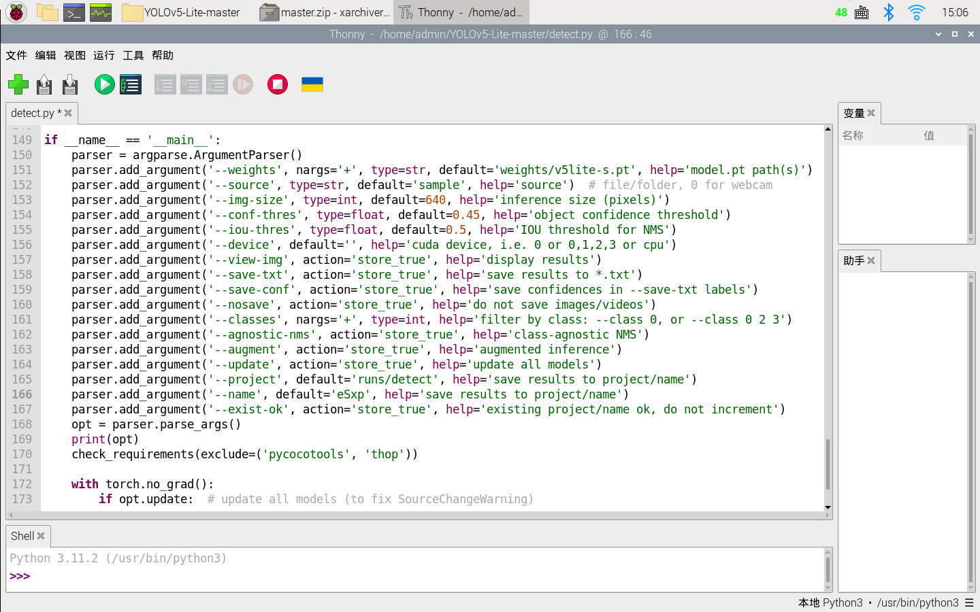Click the Step Into debug icon

click(191, 84)
